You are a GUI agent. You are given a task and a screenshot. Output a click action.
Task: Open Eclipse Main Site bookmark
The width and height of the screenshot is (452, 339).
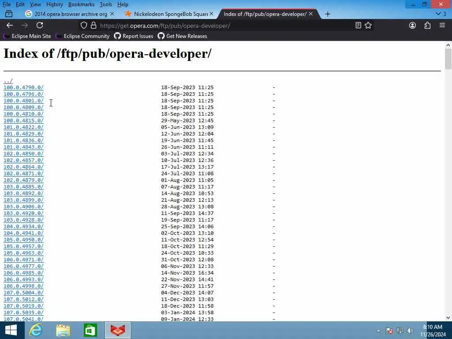click(x=27, y=36)
